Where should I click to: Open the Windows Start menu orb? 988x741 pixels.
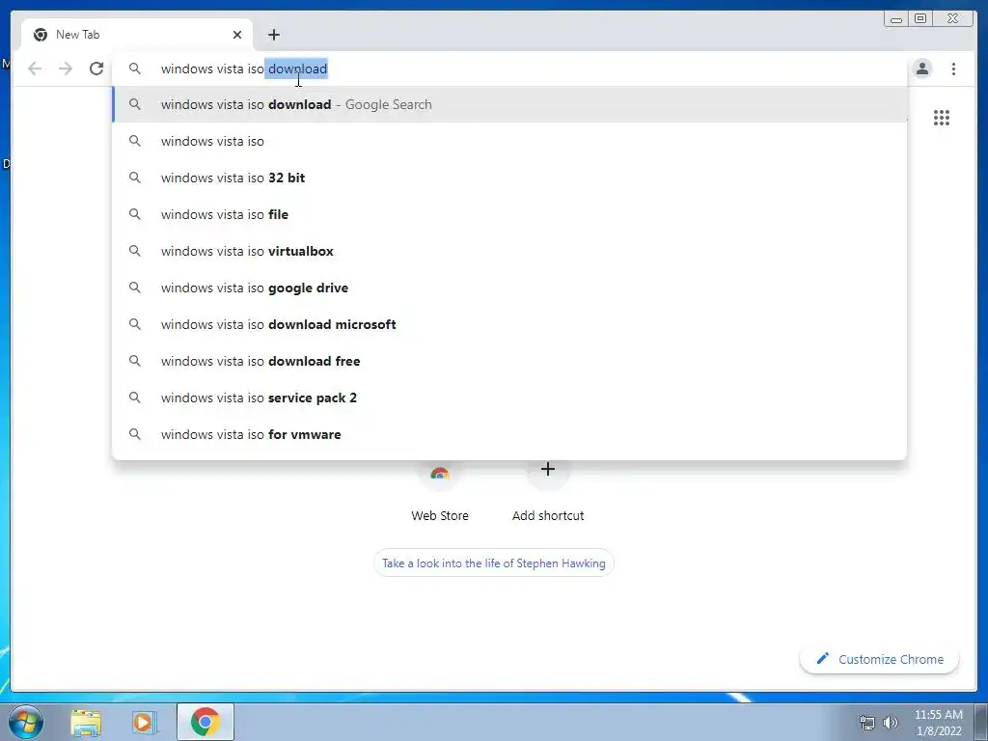pyautogui.click(x=26, y=722)
